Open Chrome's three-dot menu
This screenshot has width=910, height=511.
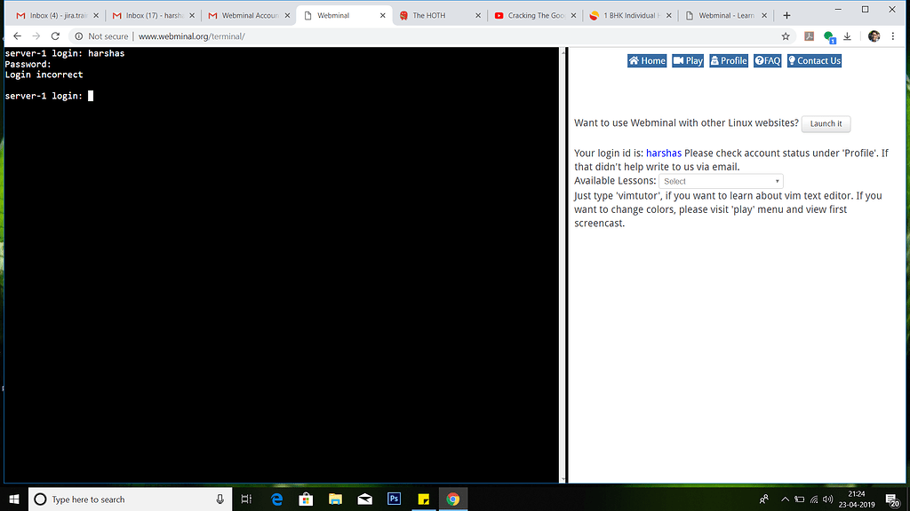pyautogui.click(x=893, y=36)
